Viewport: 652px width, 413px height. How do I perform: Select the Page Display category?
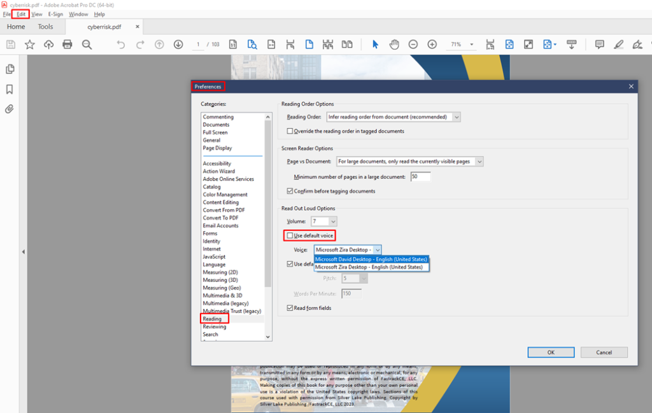tap(217, 148)
